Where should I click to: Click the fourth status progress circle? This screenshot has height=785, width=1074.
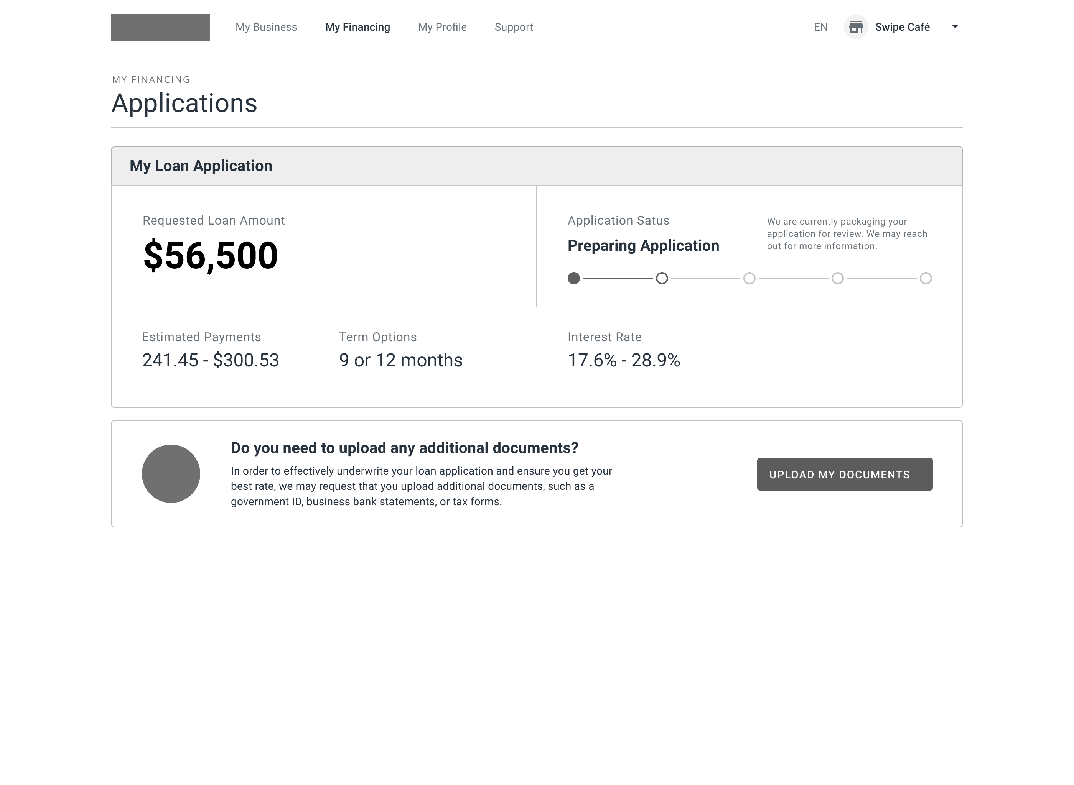point(837,278)
